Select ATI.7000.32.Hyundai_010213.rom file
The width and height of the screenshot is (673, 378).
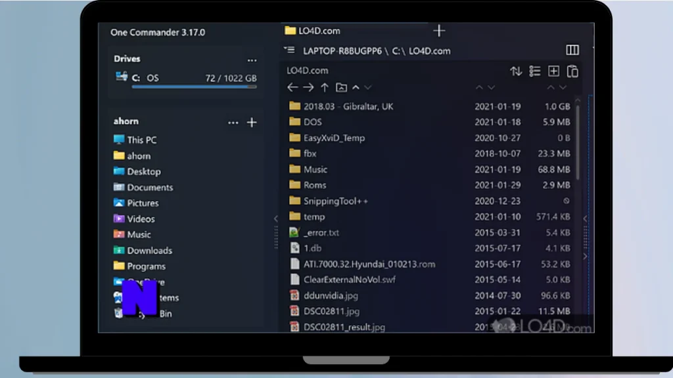(430, 264)
